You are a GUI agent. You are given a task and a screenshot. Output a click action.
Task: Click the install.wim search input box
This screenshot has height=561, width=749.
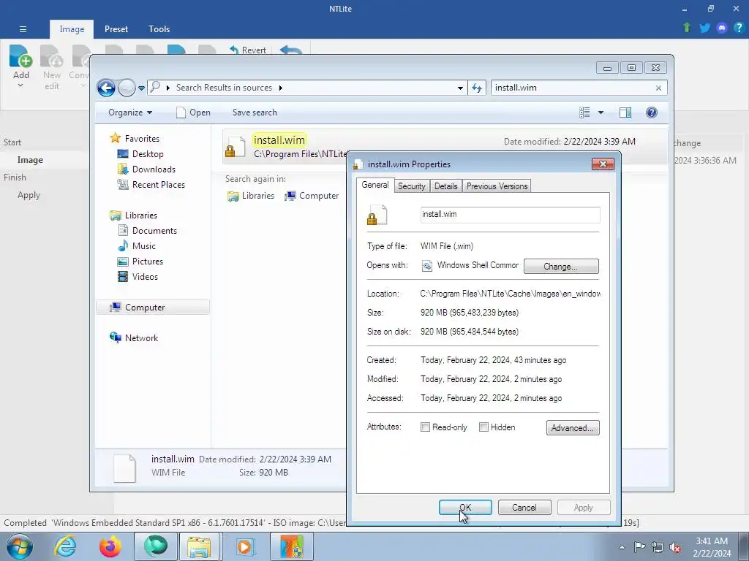572,88
